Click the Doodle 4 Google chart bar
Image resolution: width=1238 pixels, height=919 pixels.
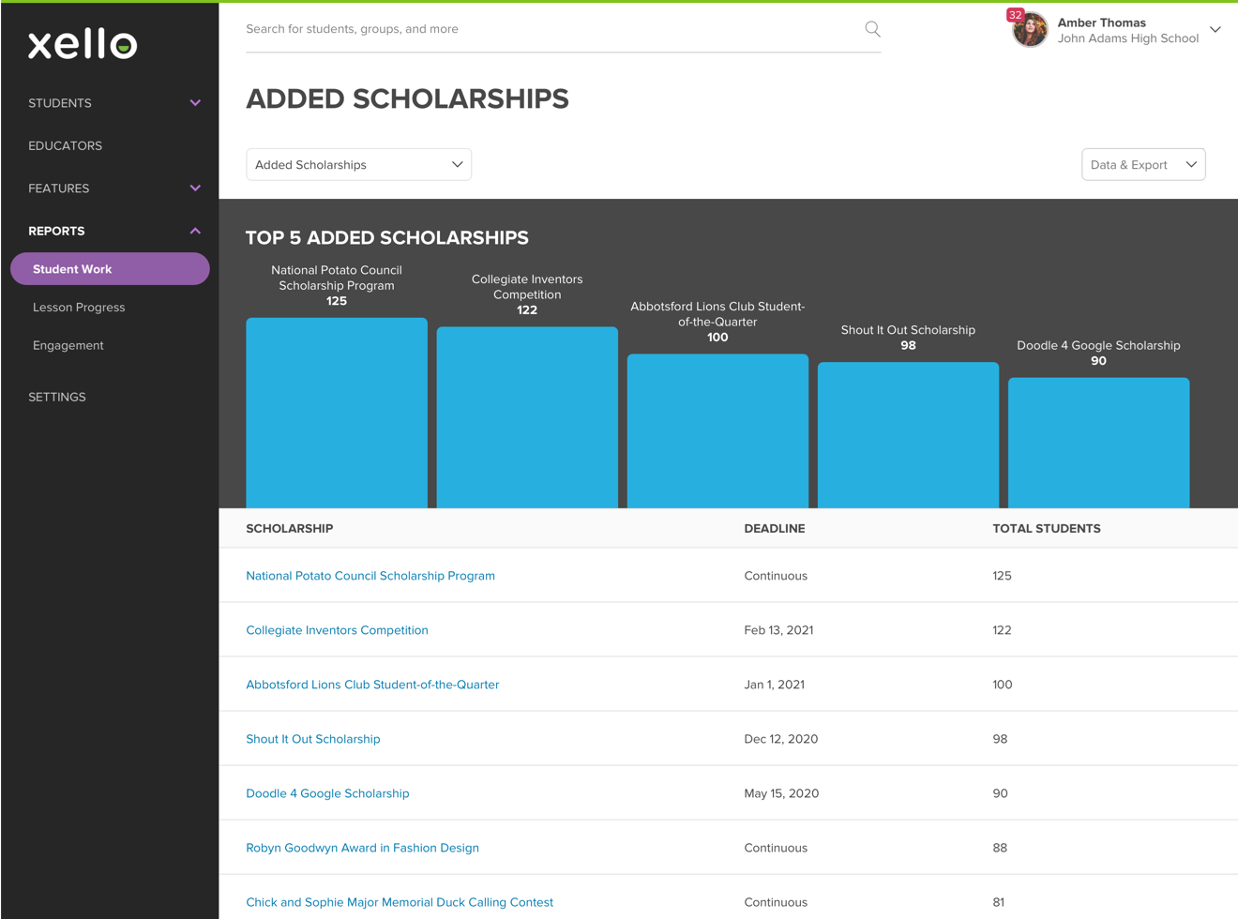(x=1098, y=443)
